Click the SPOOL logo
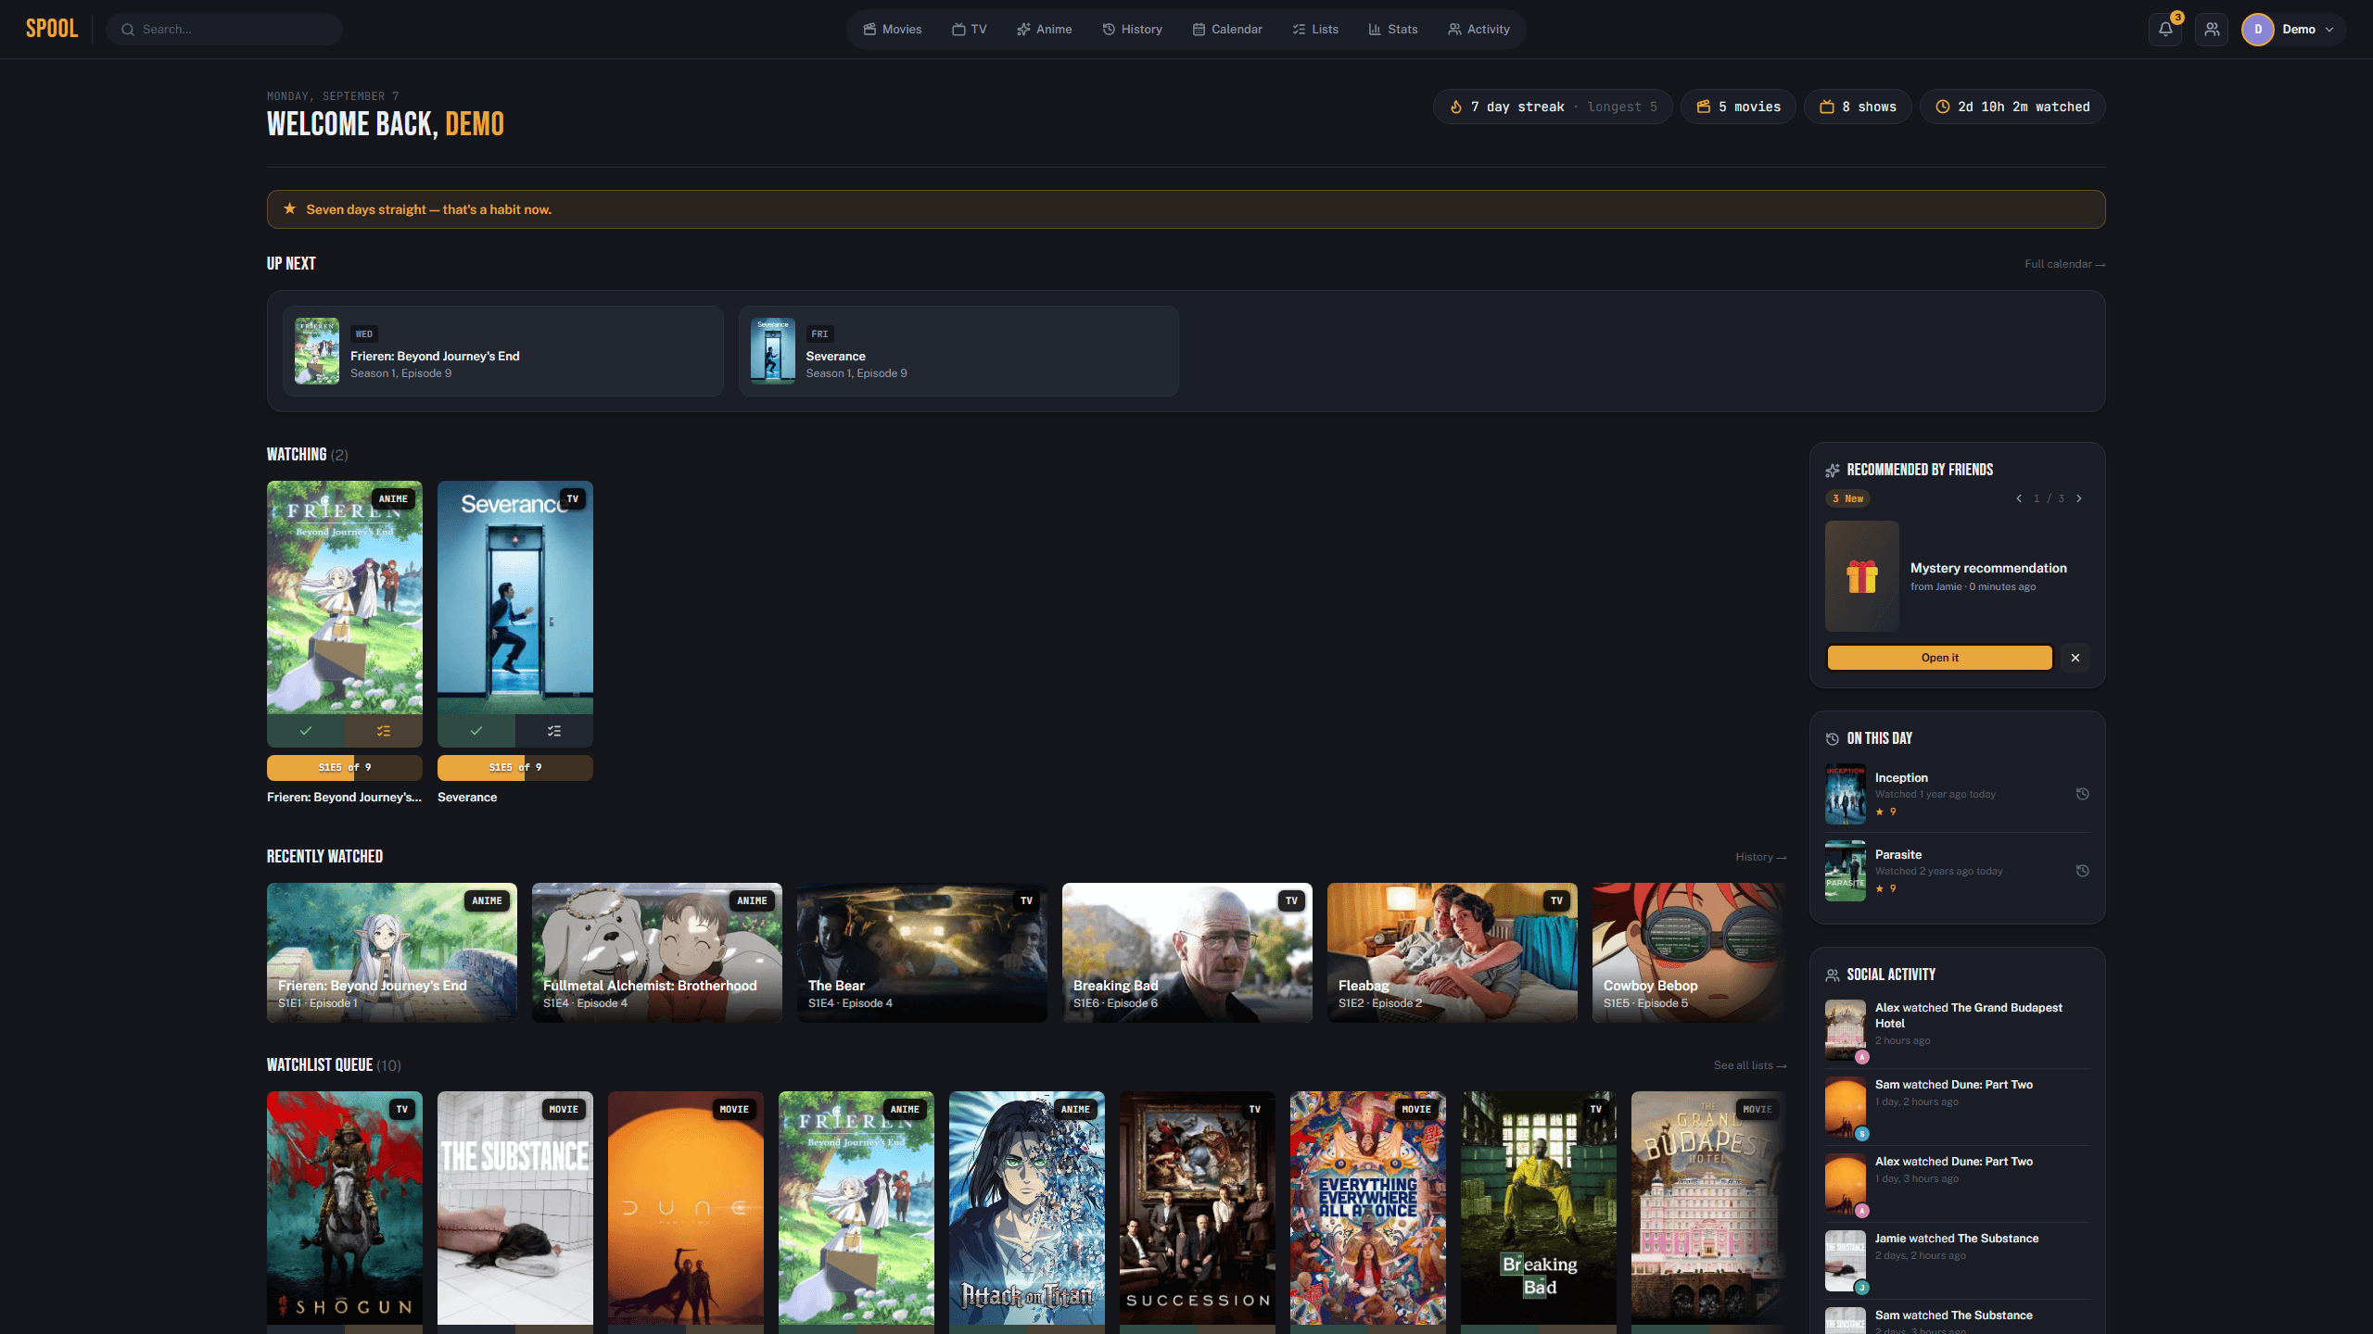Viewport: 2373px width, 1334px height. [x=52, y=29]
